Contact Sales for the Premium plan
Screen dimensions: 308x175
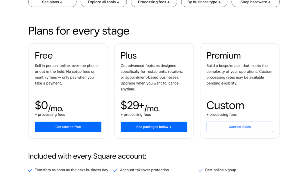240,127
